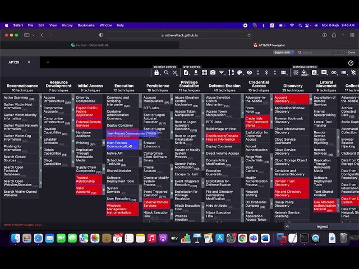Select the APT29 layer tab

click(13, 62)
